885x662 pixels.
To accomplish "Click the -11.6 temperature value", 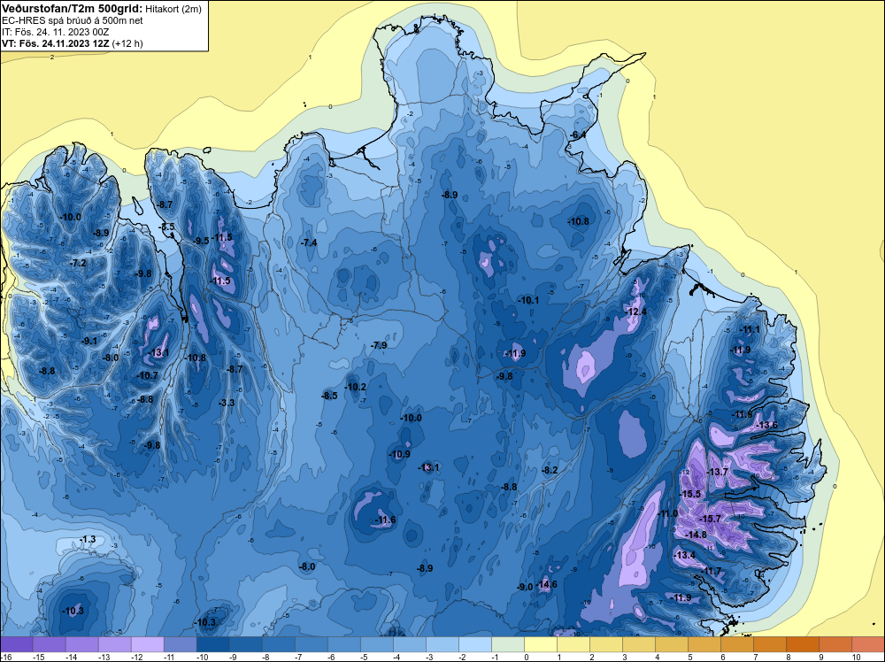I will click(386, 520).
